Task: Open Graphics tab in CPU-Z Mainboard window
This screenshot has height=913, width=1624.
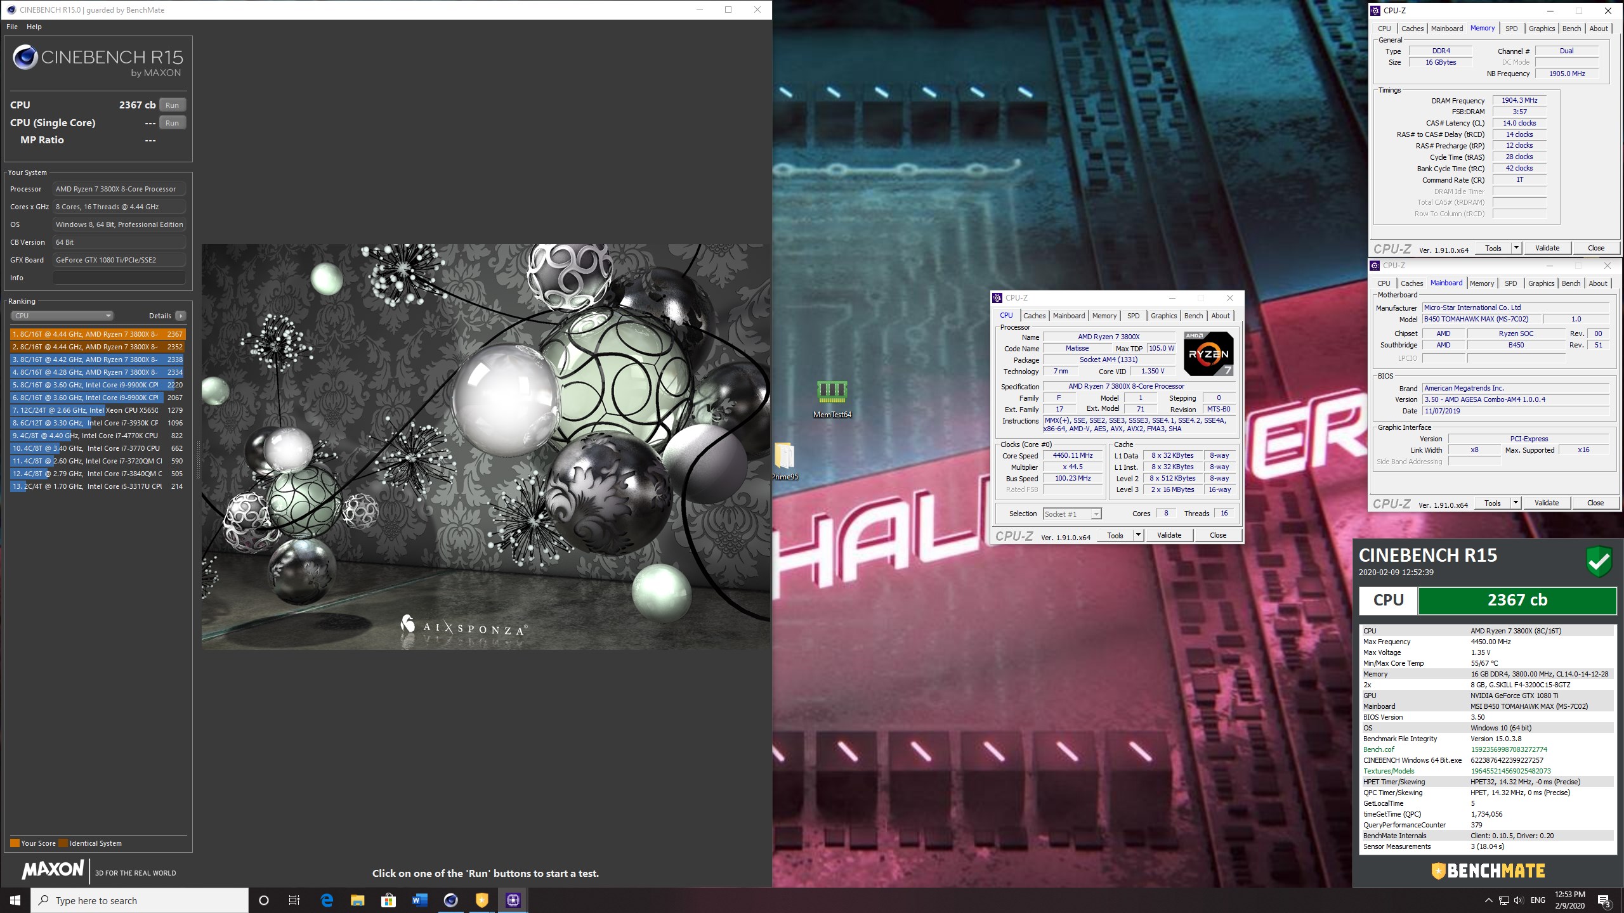Action: pyautogui.click(x=1541, y=283)
